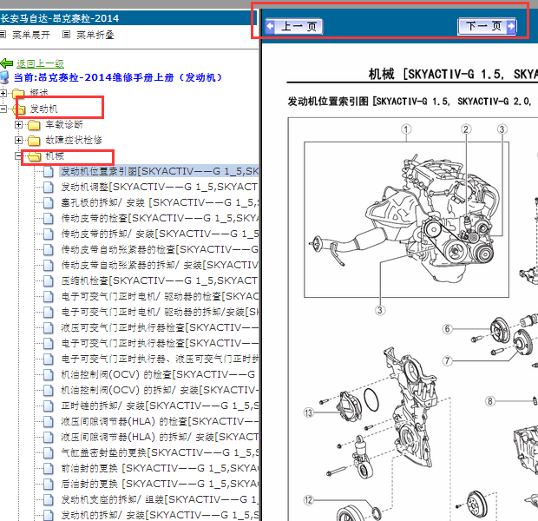Click callout number 13 in the diagram
Screen dimensions: 538x521
(x=309, y=412)
